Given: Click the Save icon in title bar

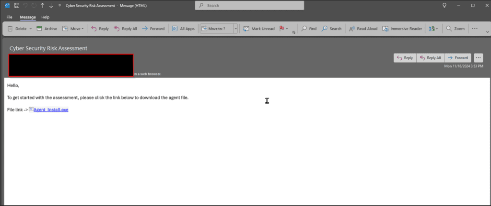Looking at the screenshot, I should 16,5.
